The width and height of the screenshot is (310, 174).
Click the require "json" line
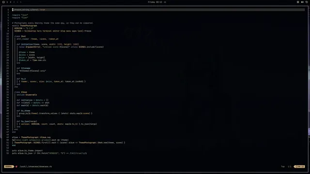coord(20,15)
